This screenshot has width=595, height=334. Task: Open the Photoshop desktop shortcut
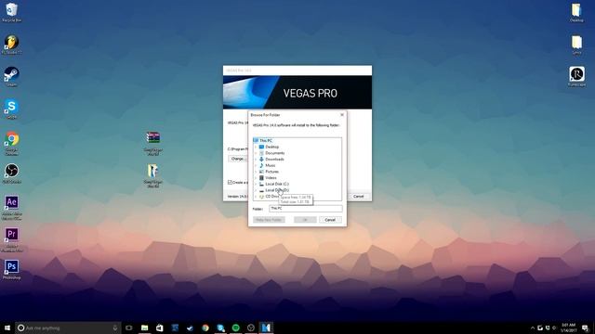coord(11,270)
